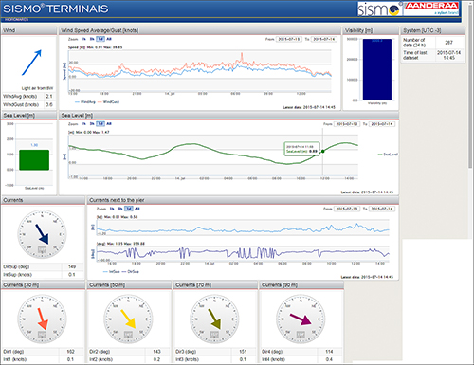Click the Currents [70 m] panel header

tap(215, 285)
